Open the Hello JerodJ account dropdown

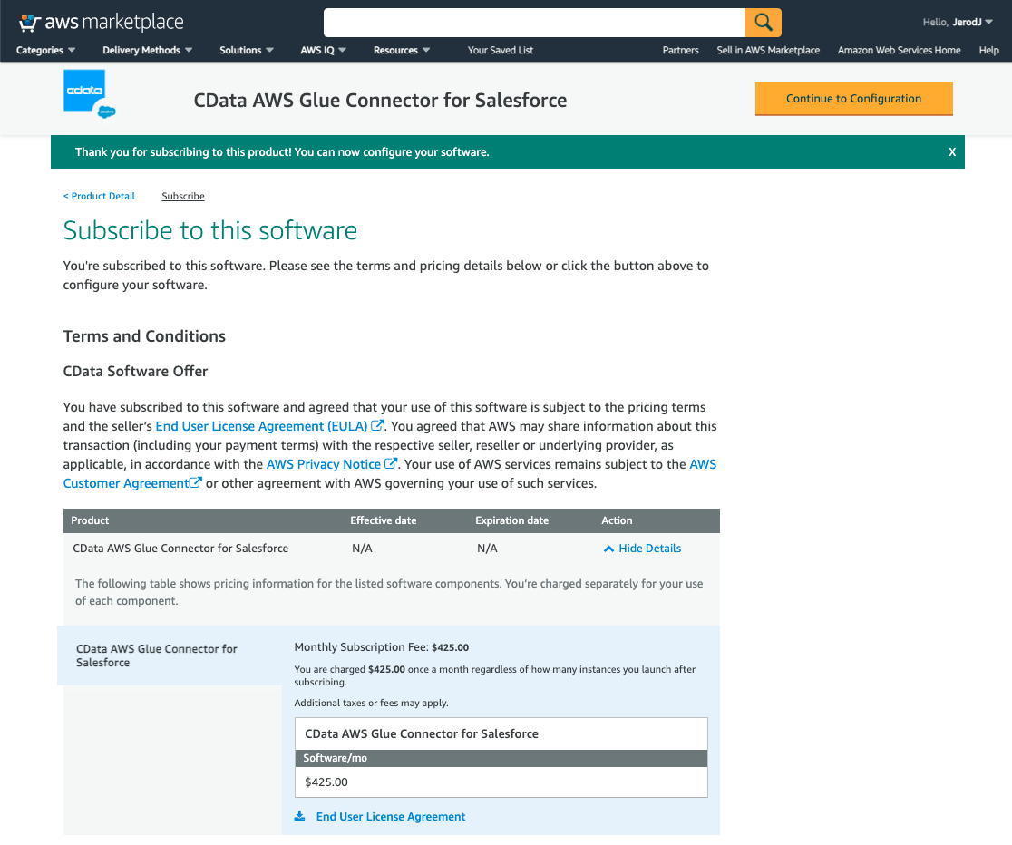958,22
